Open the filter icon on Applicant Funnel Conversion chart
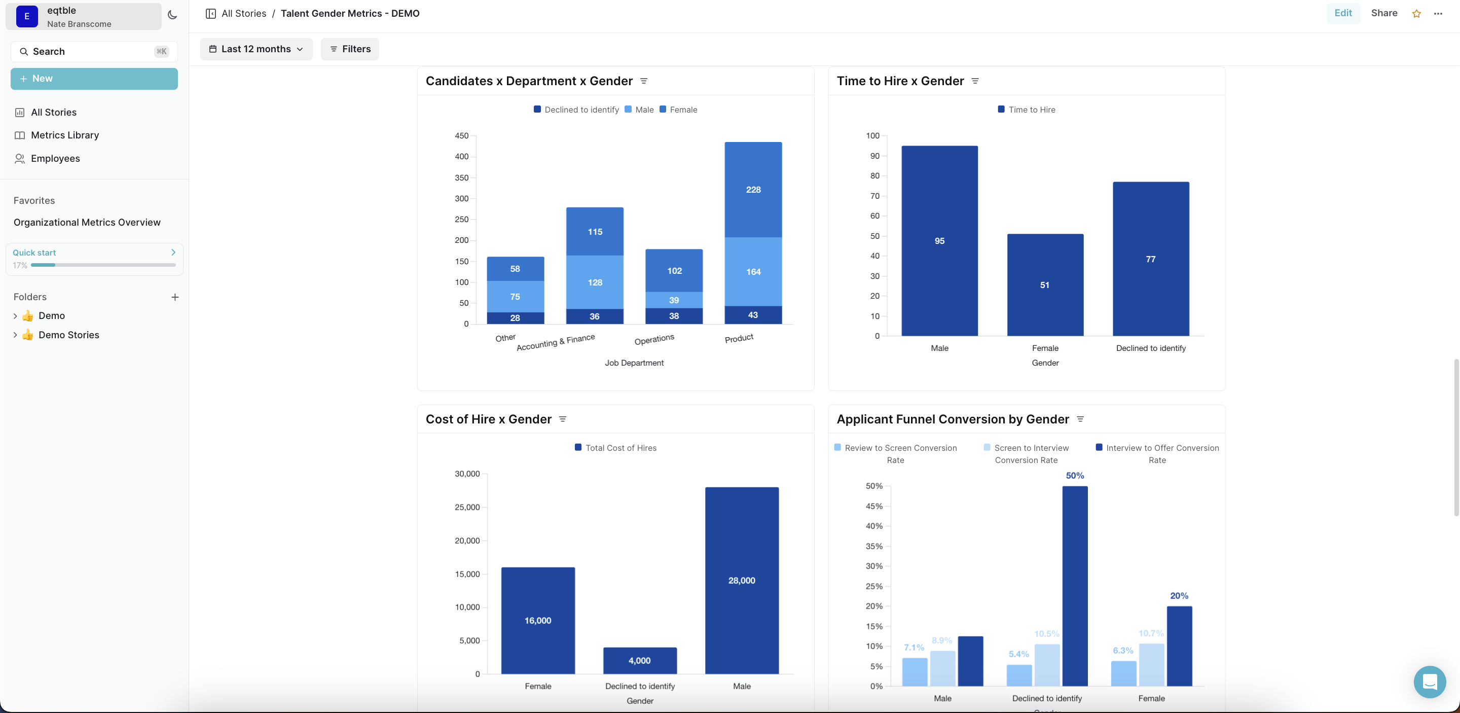 [x=1080, y=419]
